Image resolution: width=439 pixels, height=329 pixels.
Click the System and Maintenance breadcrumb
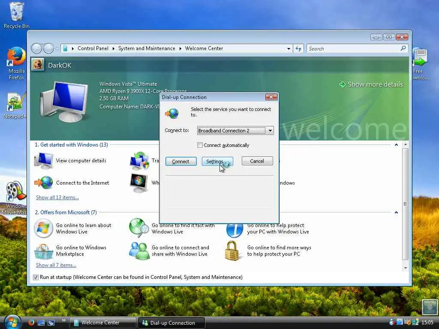(x=147, y=48)
